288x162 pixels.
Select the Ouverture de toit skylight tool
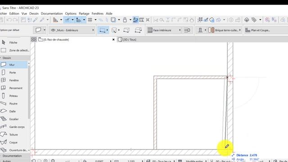(14, 150)
